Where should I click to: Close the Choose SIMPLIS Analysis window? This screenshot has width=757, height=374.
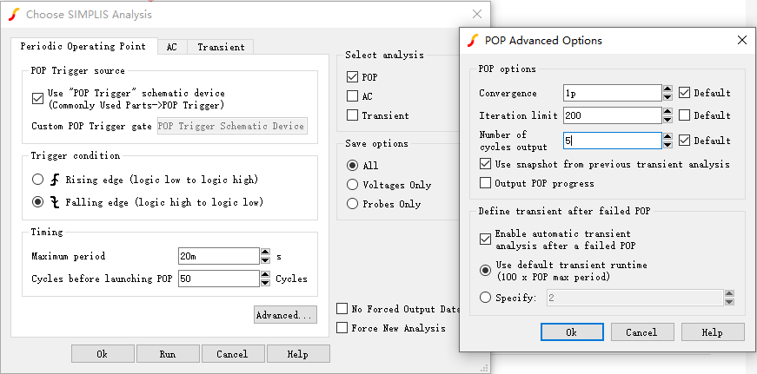coord(477,14)
